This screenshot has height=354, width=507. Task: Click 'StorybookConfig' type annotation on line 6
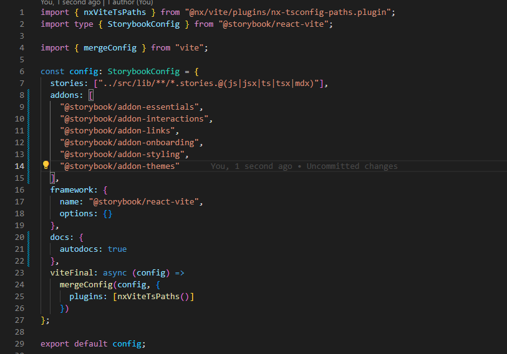[x=143, y=72]
